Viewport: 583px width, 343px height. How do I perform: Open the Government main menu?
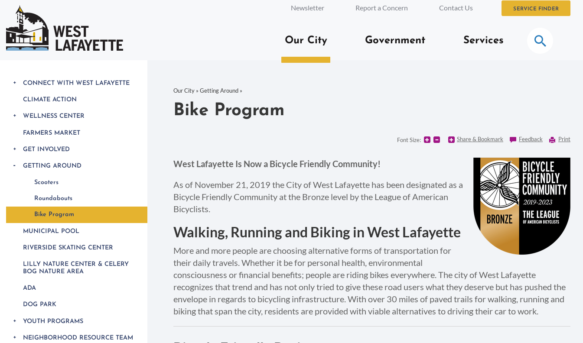tap(395, 40)
